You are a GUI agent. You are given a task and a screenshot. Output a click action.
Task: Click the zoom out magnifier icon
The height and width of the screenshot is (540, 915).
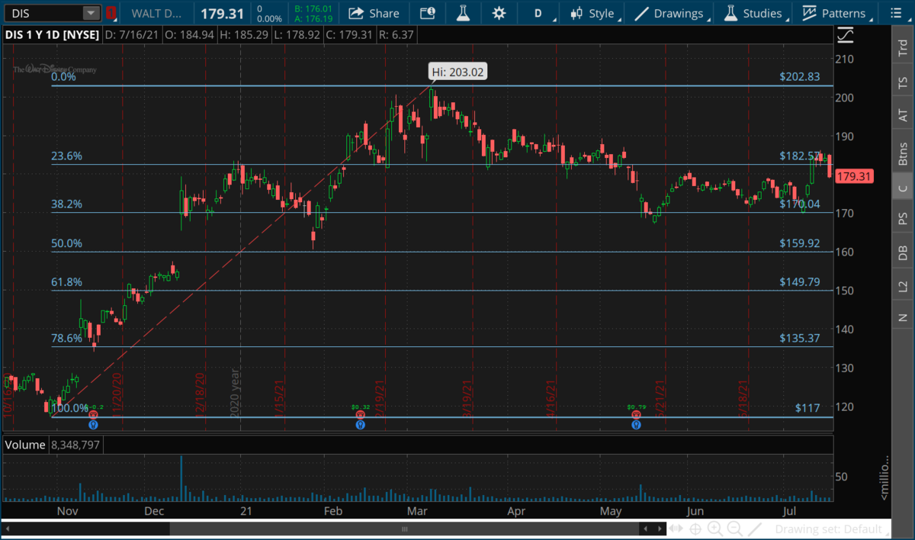pyautogui.click(x=735, y=529)
